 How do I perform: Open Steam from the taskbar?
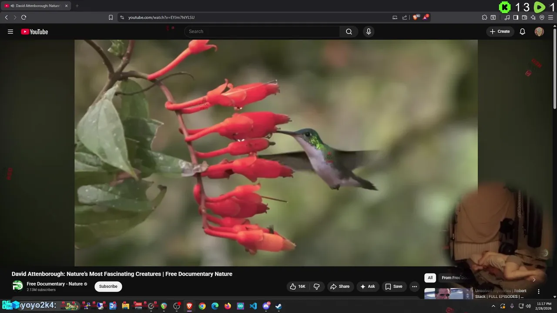point(278,306)
